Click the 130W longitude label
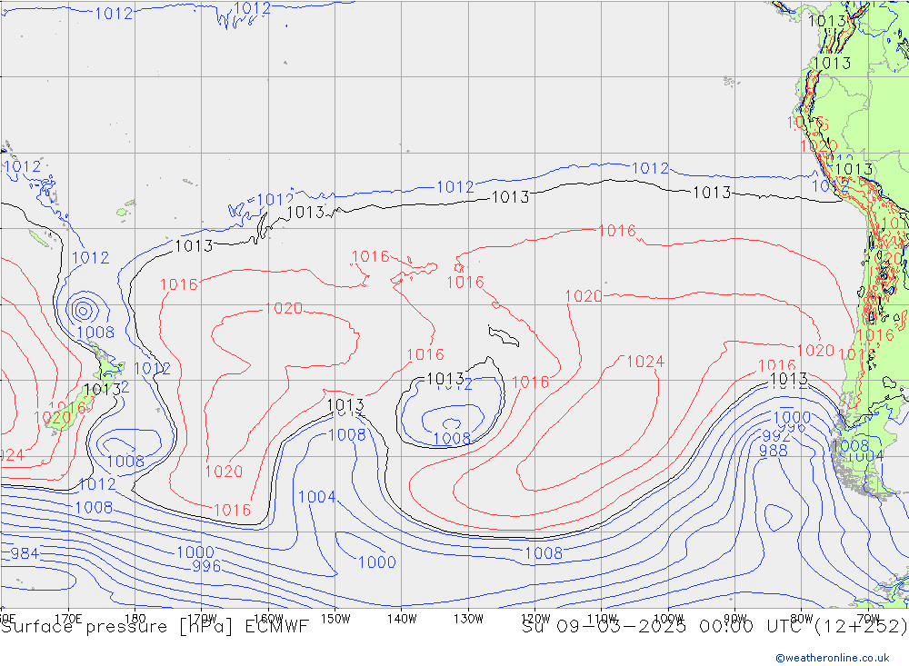 (468, 619)
